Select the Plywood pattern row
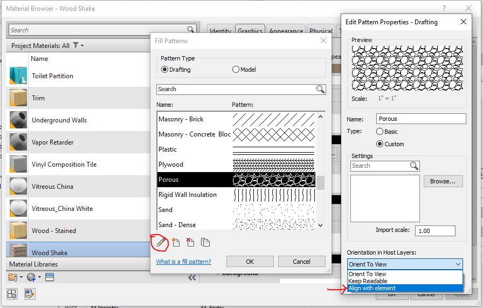Image resolution: width=483 pixels, height=308 pixels. point(236,165)
